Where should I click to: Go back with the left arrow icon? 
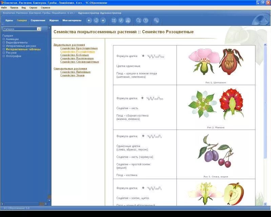89,20
